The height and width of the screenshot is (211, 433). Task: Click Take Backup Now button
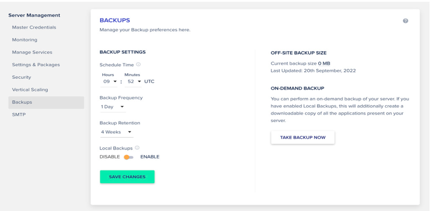click(303, 137)
